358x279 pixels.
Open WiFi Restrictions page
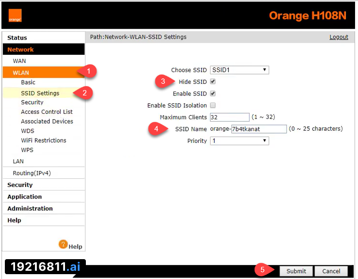pos(43,140)
